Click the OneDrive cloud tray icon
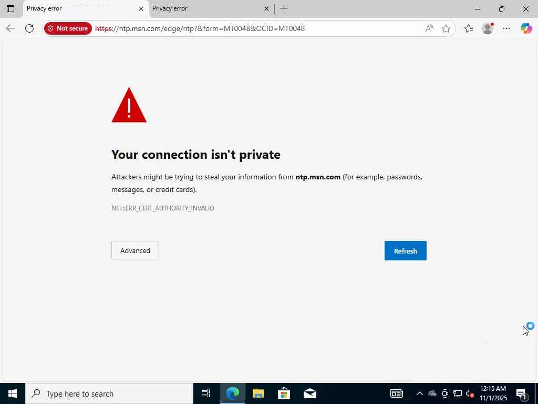The width and height of the screenshot is (538, 404). click(x=432, y=393)
